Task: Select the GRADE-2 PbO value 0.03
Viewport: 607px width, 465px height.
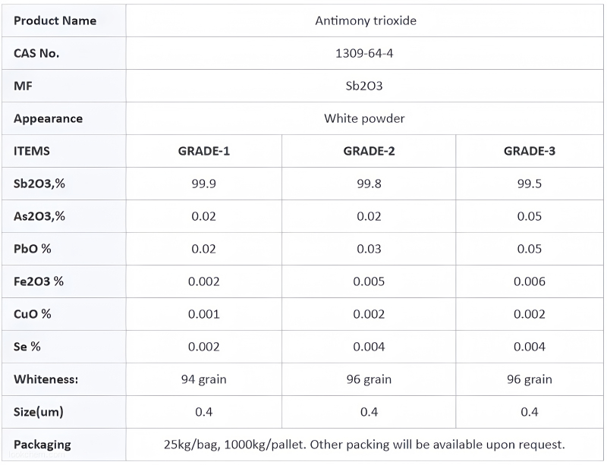Action: [x=369, y=249]
